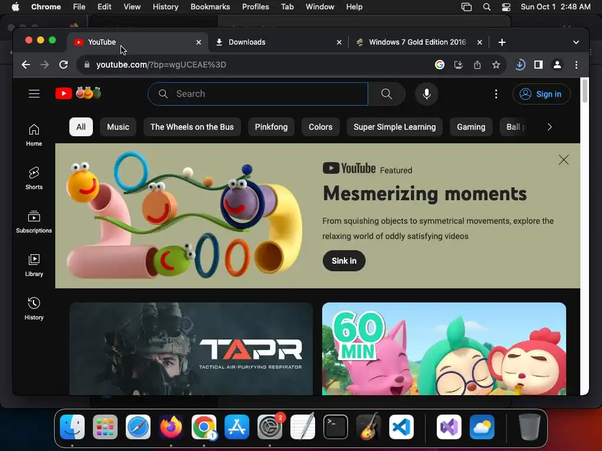602x451 pixels.
Task: Reload the YouTube page
Action: click(63, 65)
